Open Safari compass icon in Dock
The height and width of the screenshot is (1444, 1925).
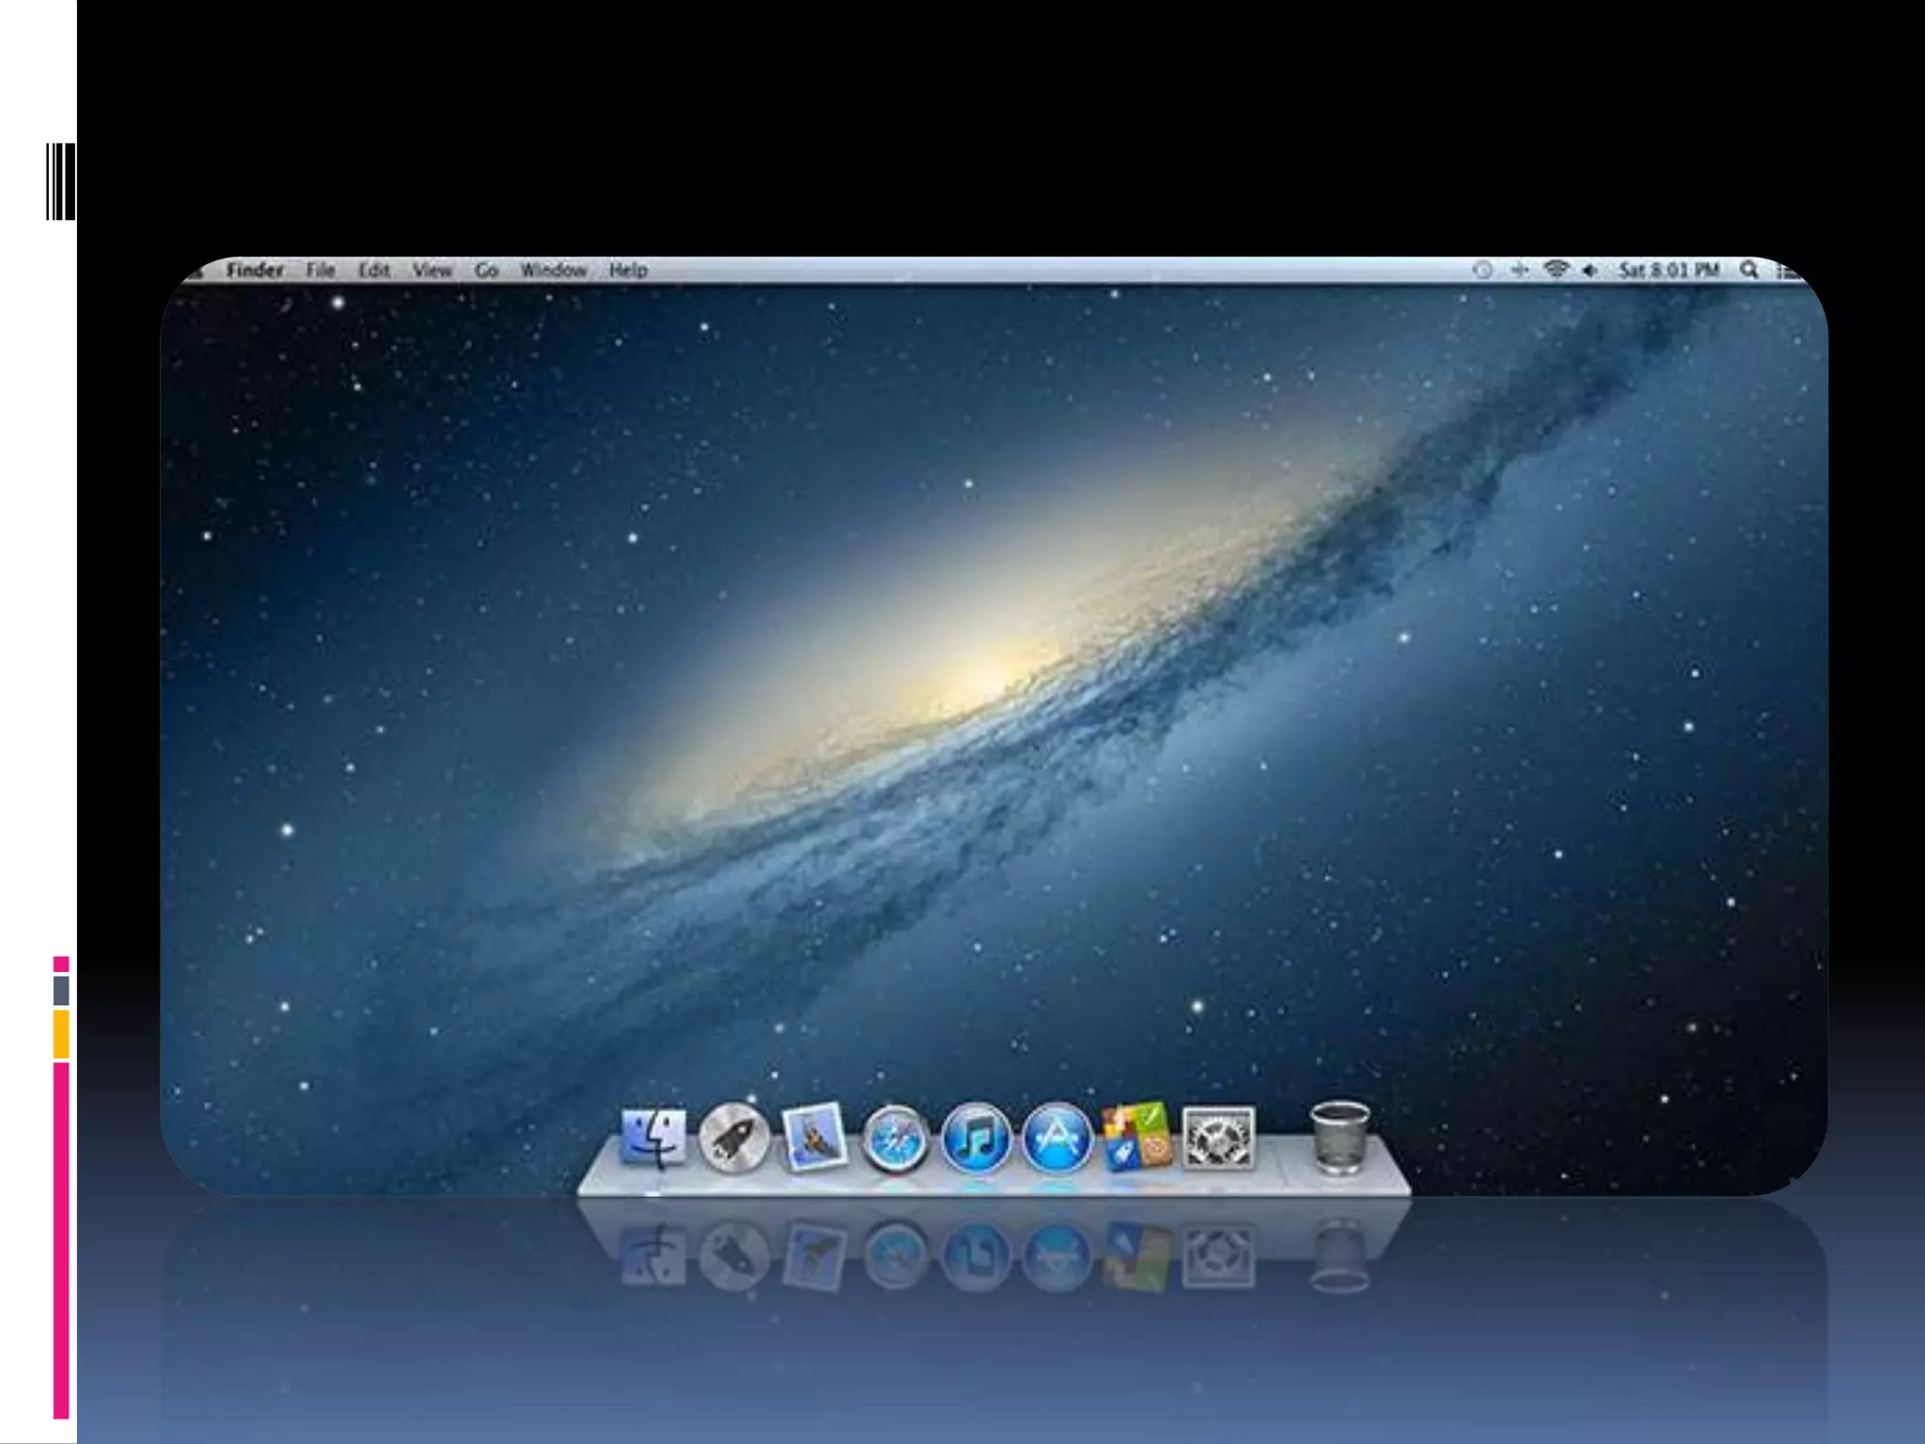tap(895, 1139)
